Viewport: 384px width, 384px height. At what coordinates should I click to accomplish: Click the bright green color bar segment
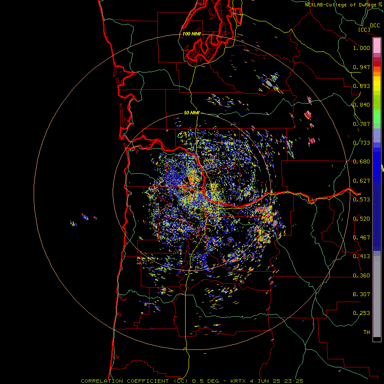pyautogui.click(x=377, y=116)
